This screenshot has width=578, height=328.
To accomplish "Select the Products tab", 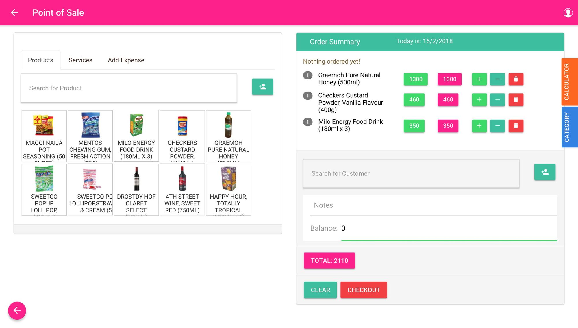I will coord(40,60).
